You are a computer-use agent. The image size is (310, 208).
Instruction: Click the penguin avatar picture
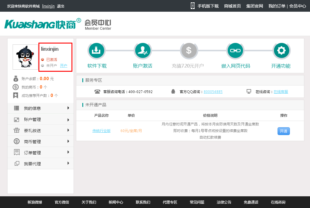[25, 57]
